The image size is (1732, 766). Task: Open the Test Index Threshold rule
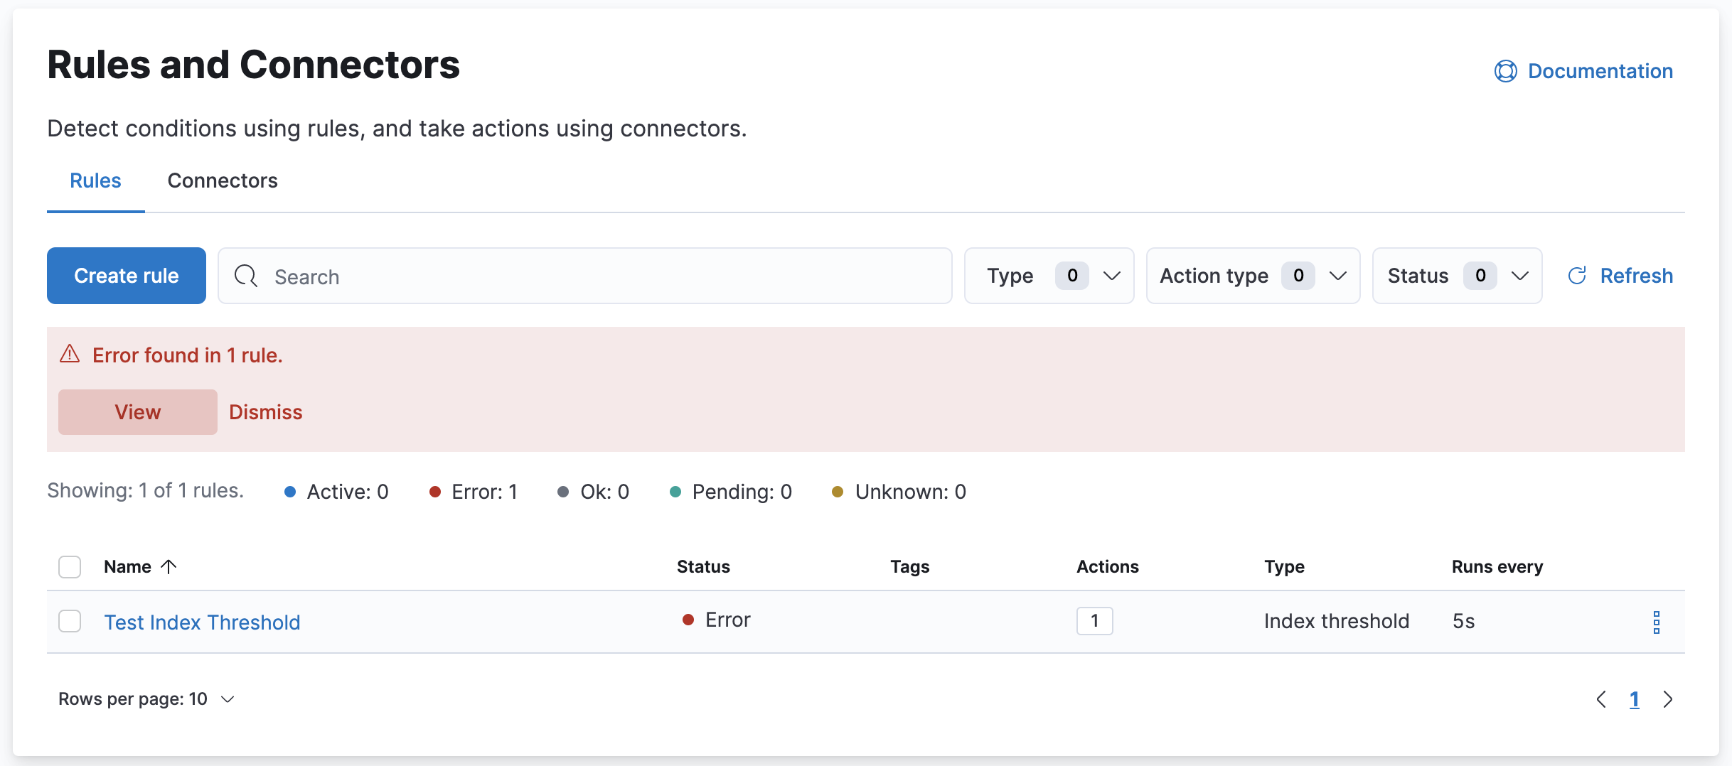coord(202,622)
